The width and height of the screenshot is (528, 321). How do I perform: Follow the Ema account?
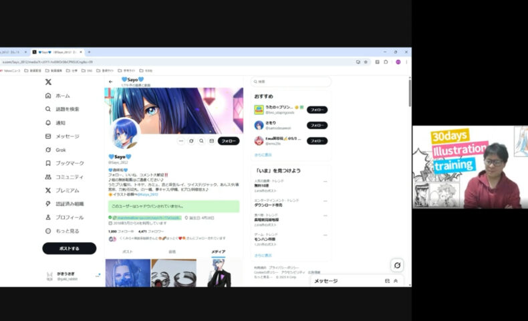[317, 141]
